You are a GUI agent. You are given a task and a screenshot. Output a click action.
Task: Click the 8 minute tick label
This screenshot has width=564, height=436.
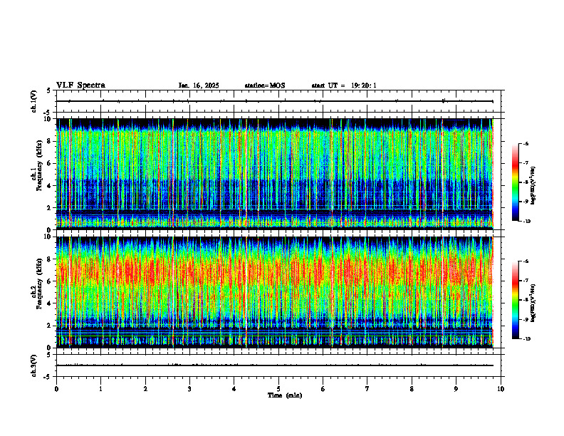412,389
